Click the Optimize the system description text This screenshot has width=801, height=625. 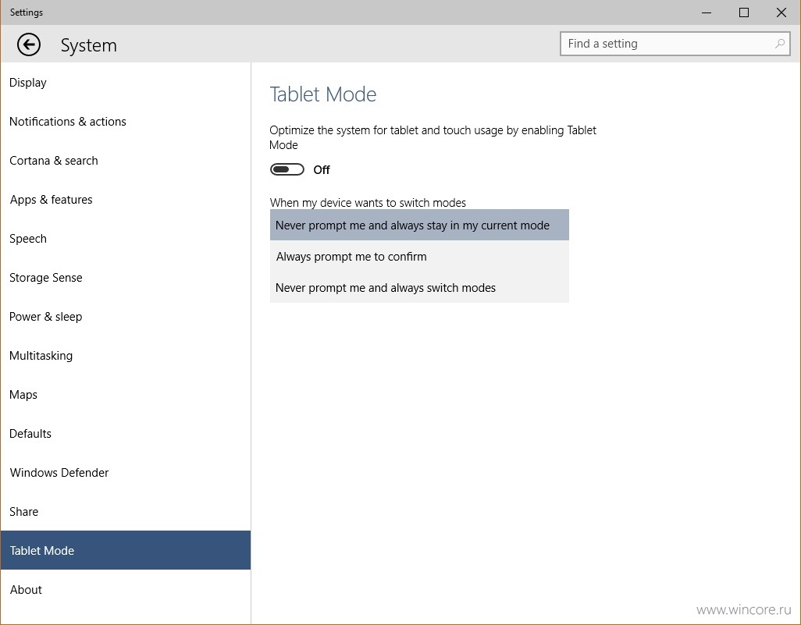(433, 137)
